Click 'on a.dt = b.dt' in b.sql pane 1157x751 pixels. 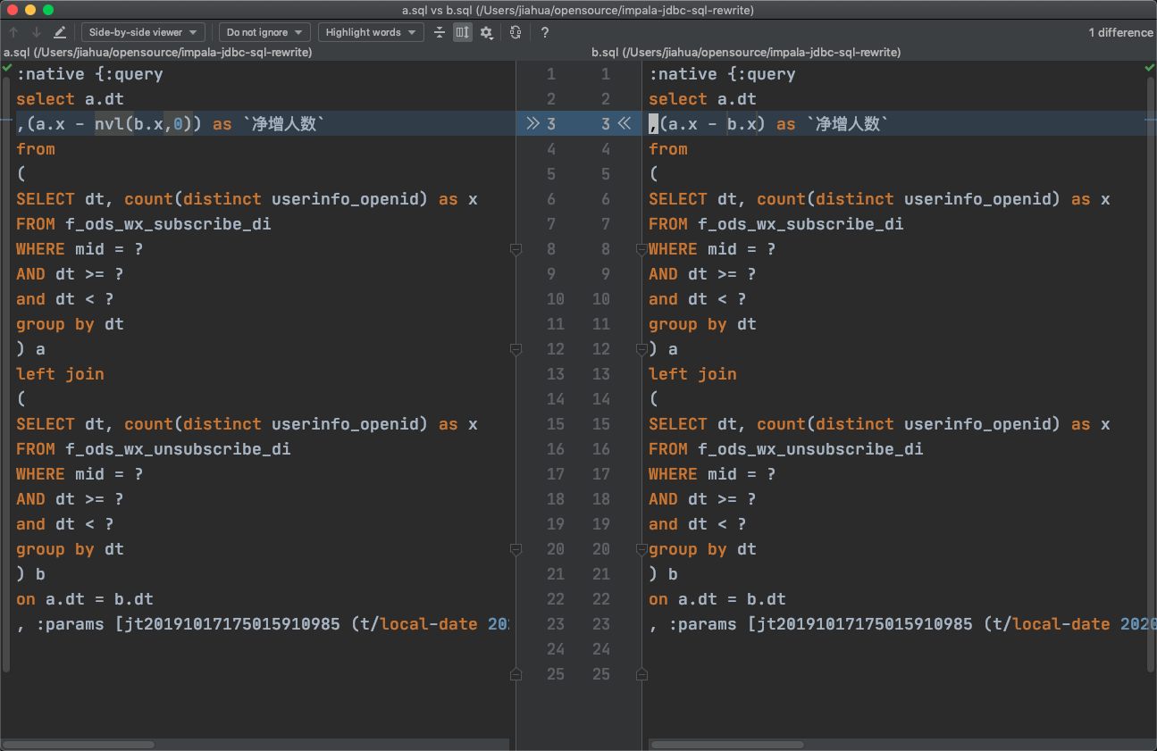pos(717,599)
